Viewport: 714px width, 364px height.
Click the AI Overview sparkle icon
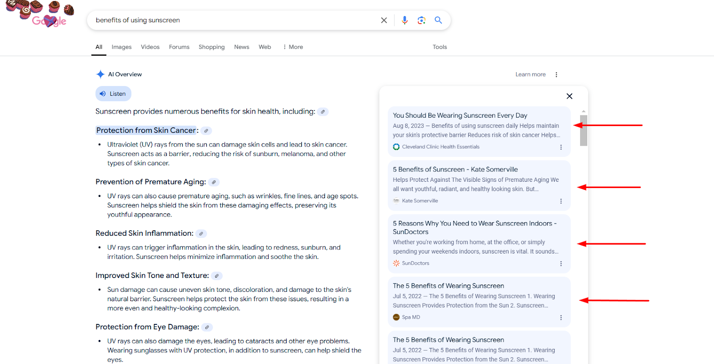coord(100,74)
